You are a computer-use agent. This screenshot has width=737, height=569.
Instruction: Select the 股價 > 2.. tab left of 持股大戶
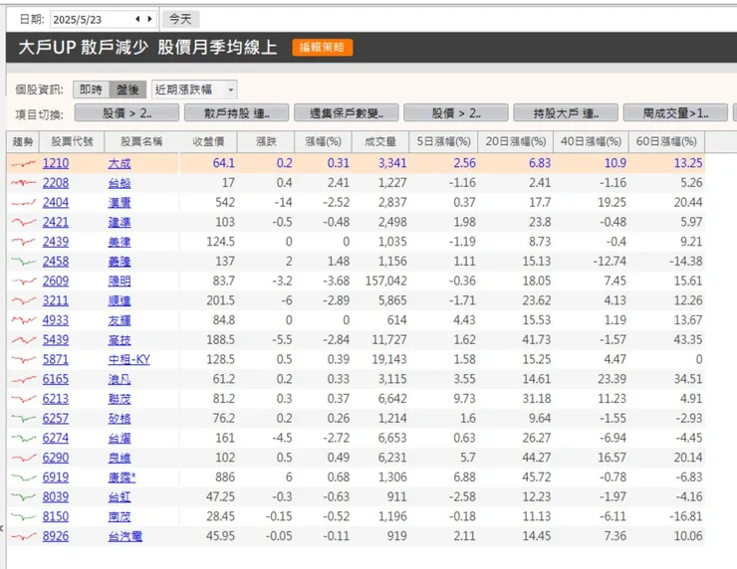click(456, 113)
